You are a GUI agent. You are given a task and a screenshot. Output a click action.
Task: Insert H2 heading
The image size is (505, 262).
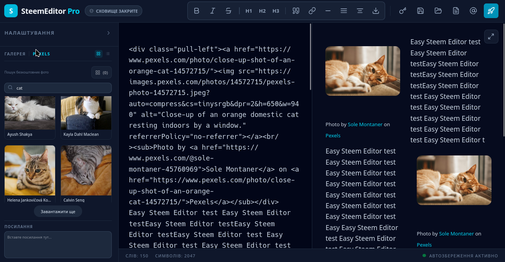[262, 11]
